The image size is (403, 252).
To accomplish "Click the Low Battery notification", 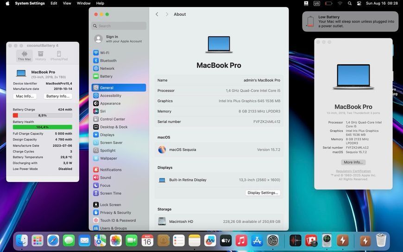I will (x=351, y=22).
